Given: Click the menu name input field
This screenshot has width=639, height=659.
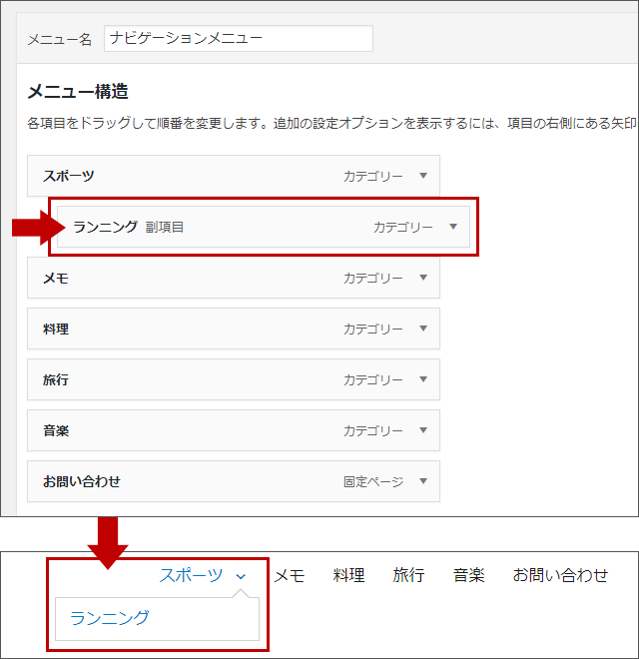Looking at the screenshot, I should 238,39.
